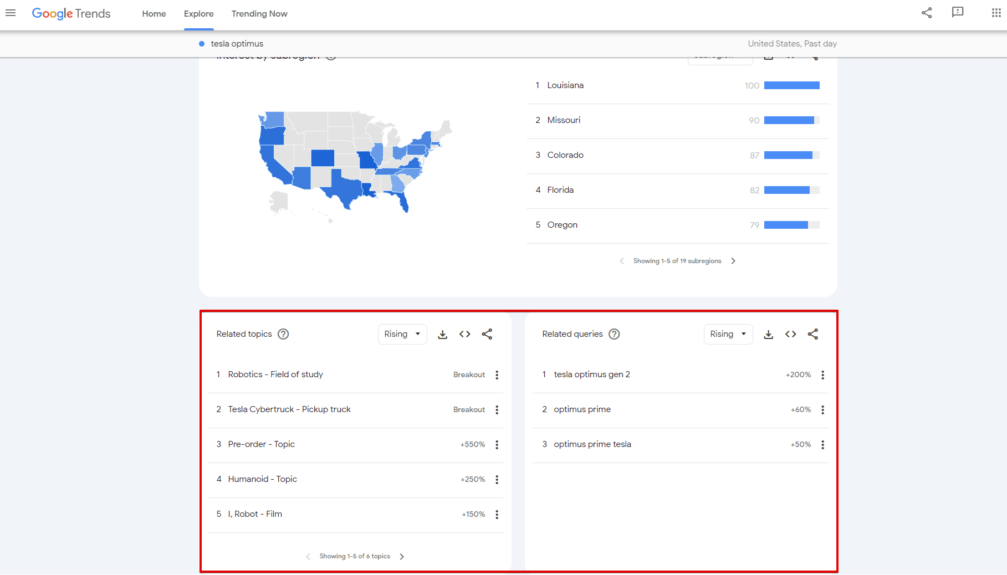This screenshot has width=1007, height=575.
Task: Open Rising dropdown in Related queries
Action: tap(728, 334)
